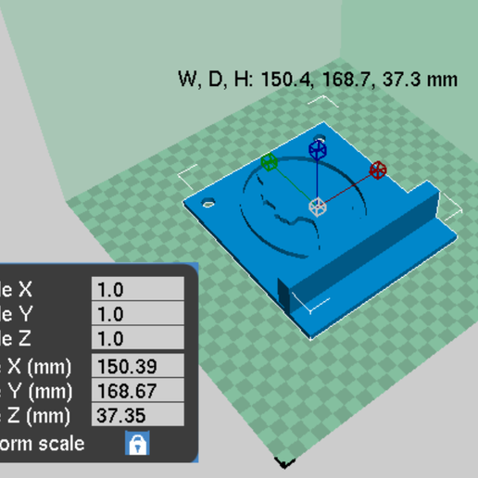This screenshot has width=478, height=478.
Task: Focus the Scale Y value field
Action: tap(138, 313)
